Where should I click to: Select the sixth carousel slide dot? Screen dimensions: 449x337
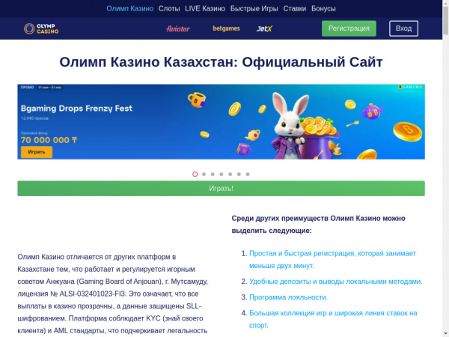pyautogui.click(x=239, y=174)
